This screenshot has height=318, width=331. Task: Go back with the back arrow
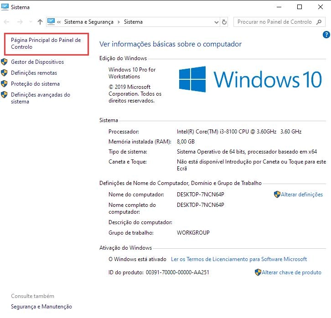point(6,22)
